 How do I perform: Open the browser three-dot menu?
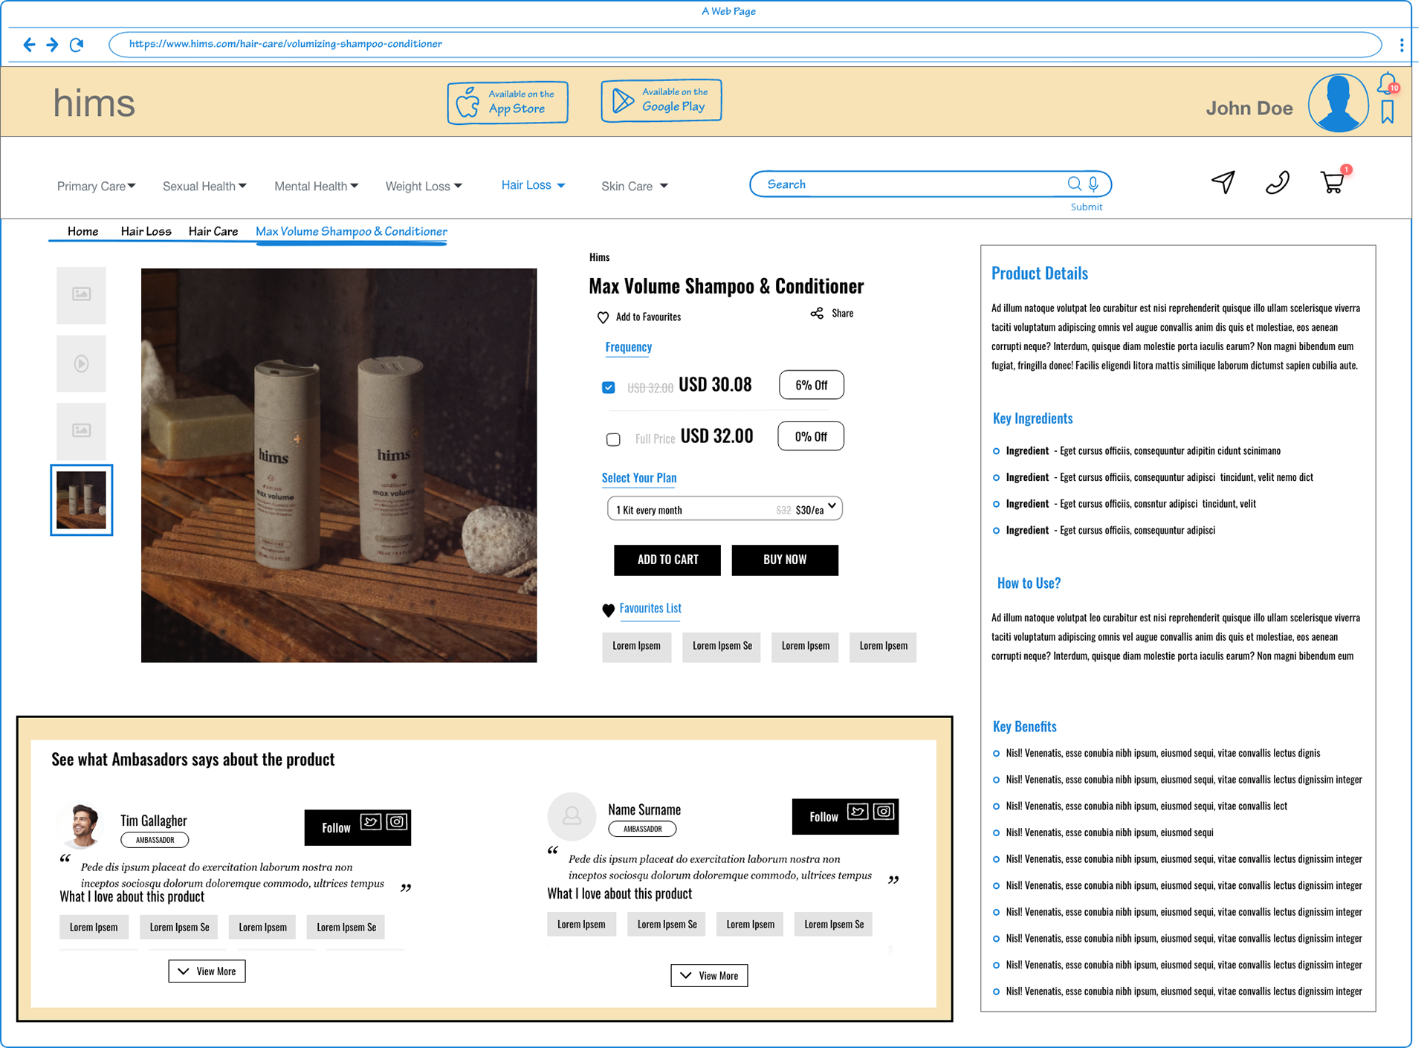click(1401, 45)
